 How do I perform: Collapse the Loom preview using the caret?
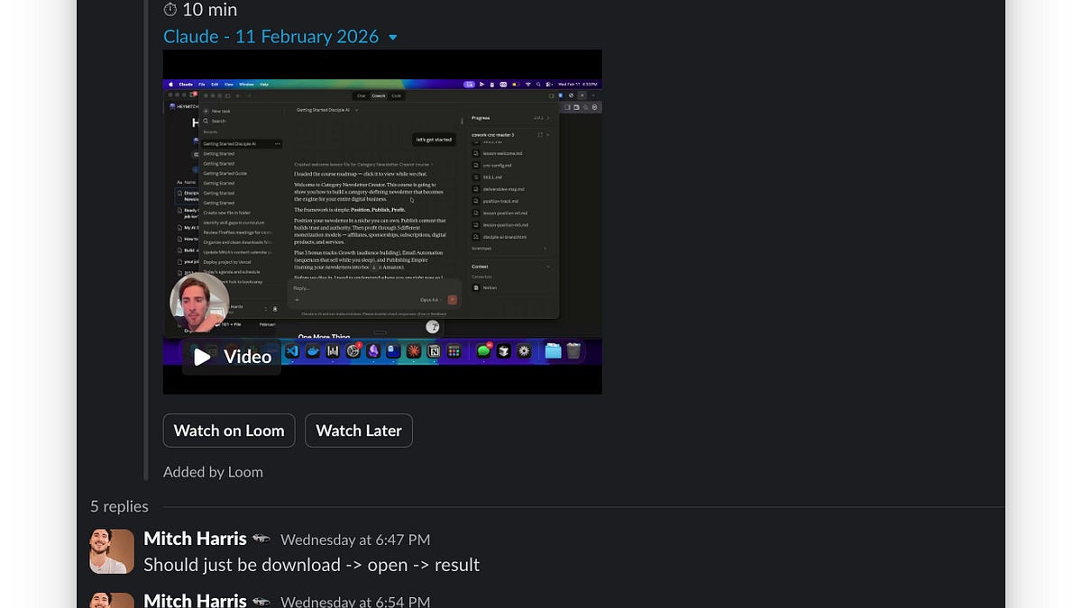[x=393, y=38]
